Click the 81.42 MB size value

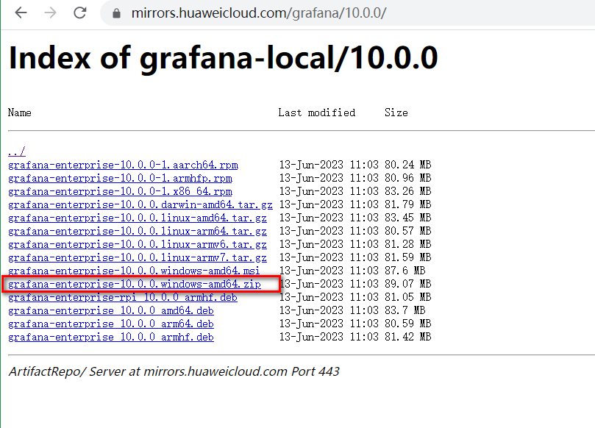pos(408,337)
